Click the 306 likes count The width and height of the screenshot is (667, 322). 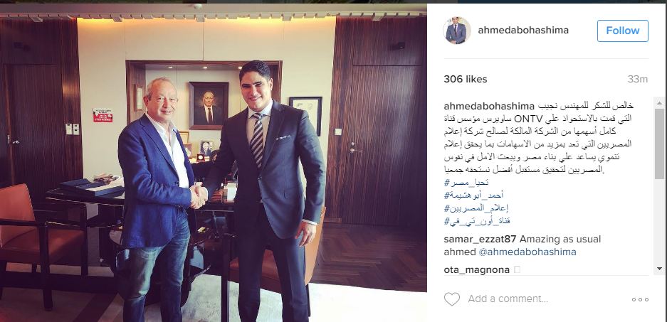466,79
